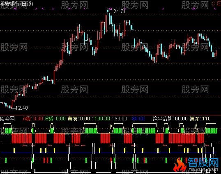This screenshot has height=174, width=221.
Task: Click the A货: 0.00 indicator value
Action: (x=33, y=119)
